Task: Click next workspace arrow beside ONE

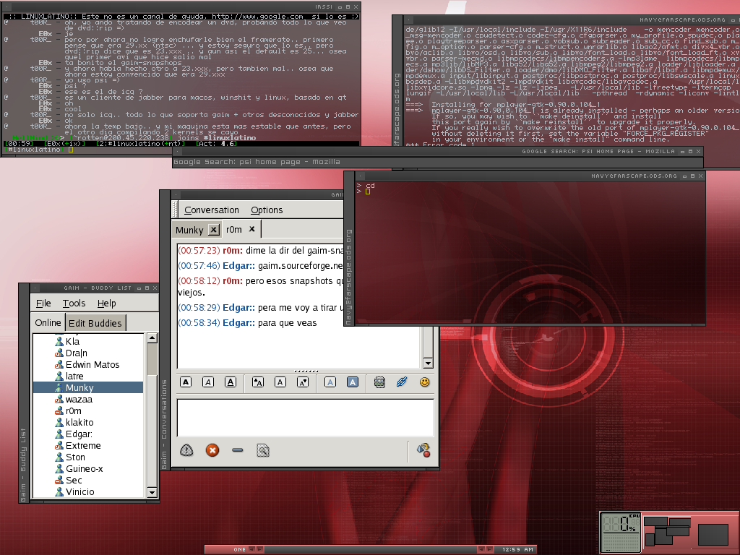Action: coord(259,549)
